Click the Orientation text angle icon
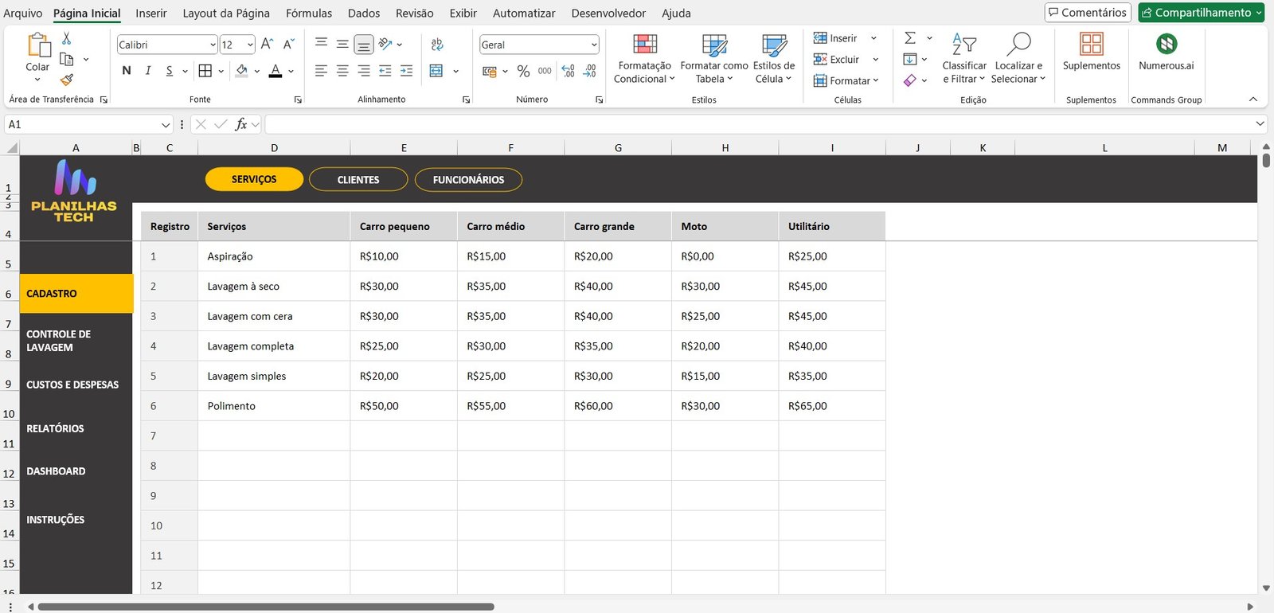 point(385,44)
